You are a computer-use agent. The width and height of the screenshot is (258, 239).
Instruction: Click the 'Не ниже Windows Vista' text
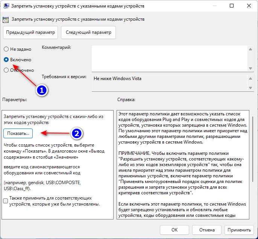coord(117,79)
